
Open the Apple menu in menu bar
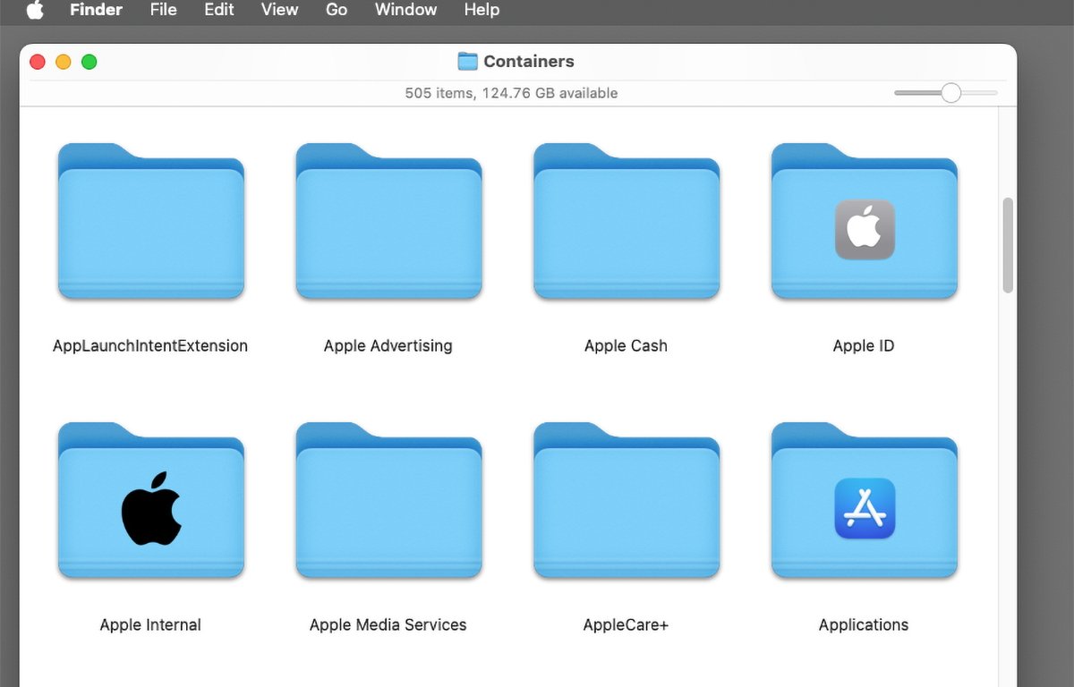point(35,11)
